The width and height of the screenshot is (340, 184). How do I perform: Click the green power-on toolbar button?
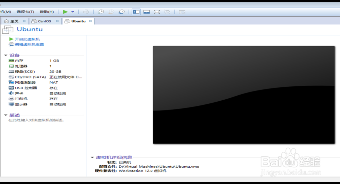65,12
